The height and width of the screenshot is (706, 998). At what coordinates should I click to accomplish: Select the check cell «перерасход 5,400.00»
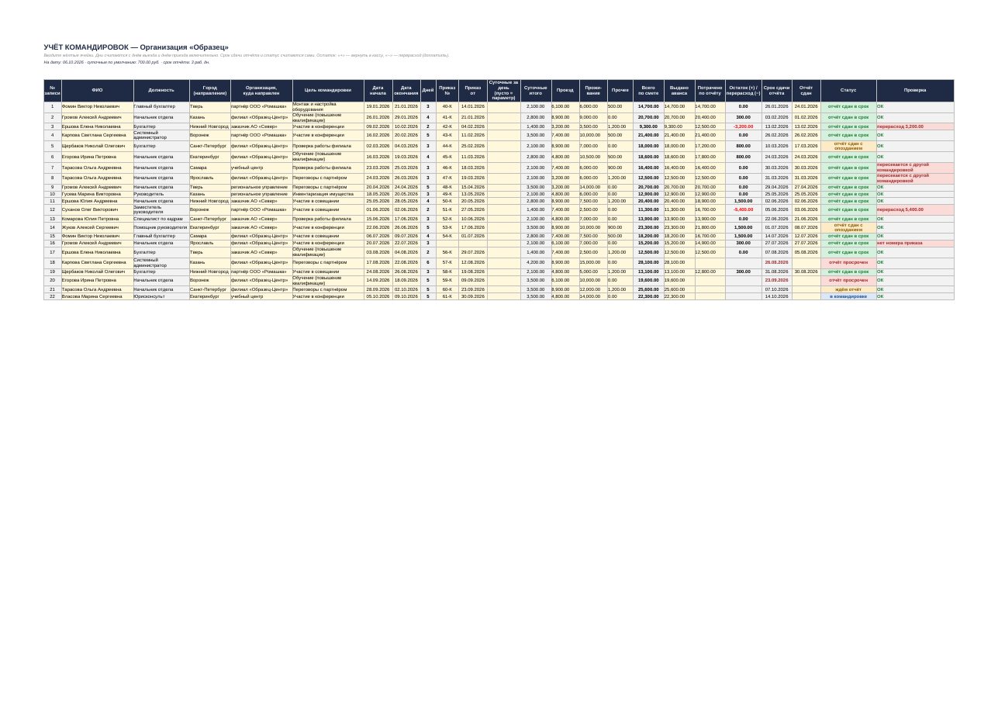(915, 209)
